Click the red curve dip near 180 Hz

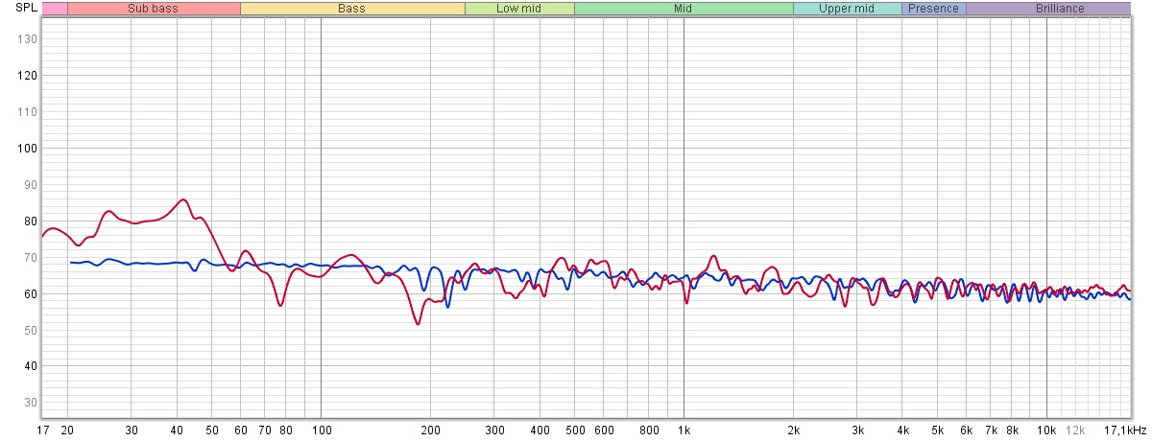pos(418,324)
